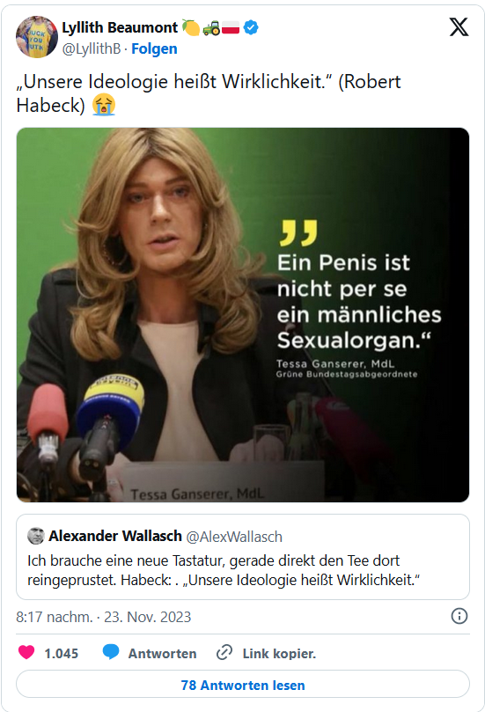This screenshot has width=485, height=712.
Task: Open the tweet author's profile avatar
Action: pyautogui.click(x=37, y=37)
